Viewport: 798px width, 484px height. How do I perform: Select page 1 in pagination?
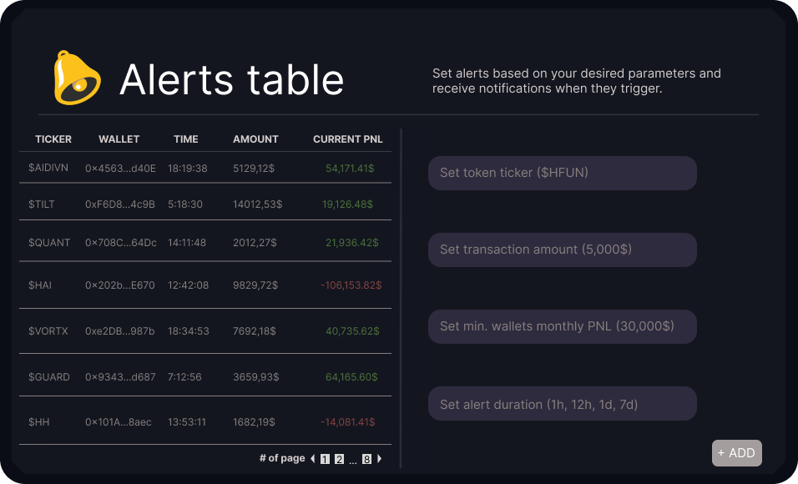click(x=326, y=458)
